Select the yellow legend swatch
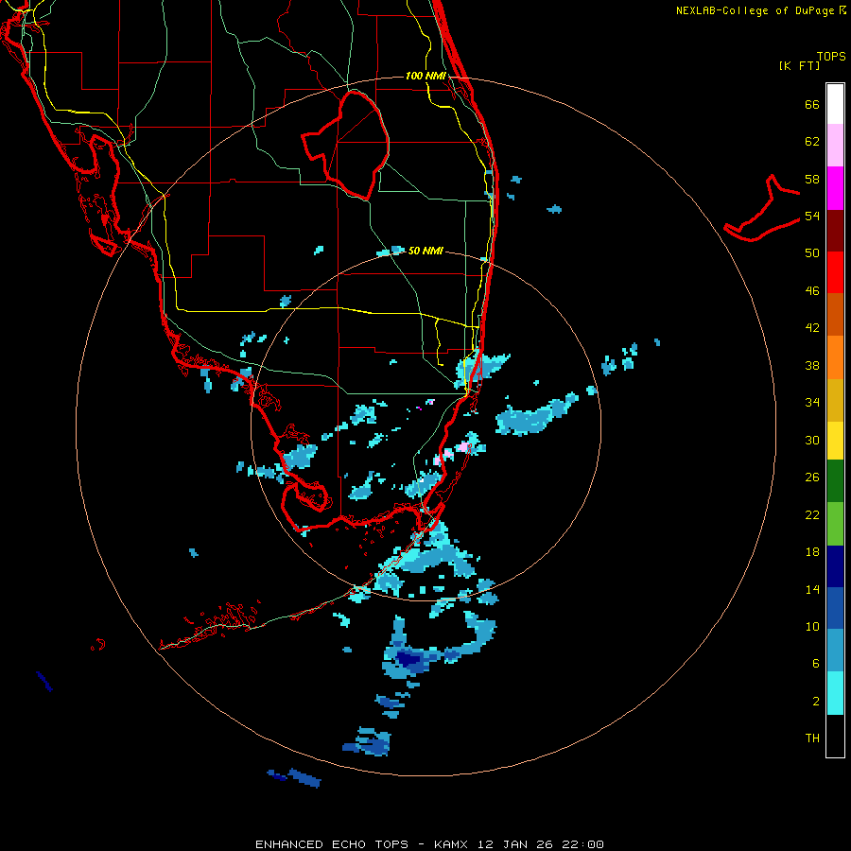The height and width of the screenshot is (851, 851). [835, 441]
